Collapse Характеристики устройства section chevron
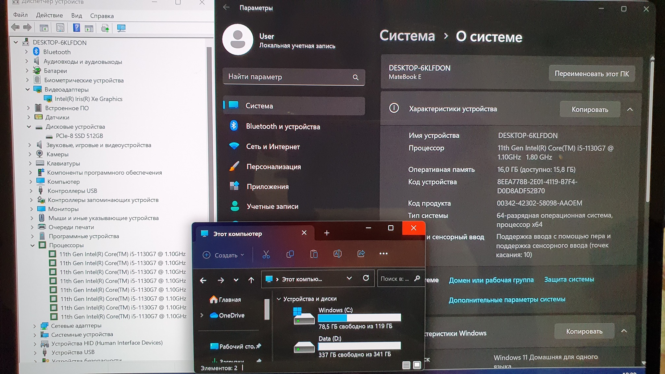Viewport: 665px width, 374px height. pos(630,109)
